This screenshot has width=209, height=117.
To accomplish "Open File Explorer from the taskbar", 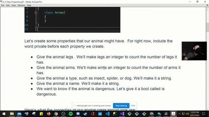I will (12, 114).
